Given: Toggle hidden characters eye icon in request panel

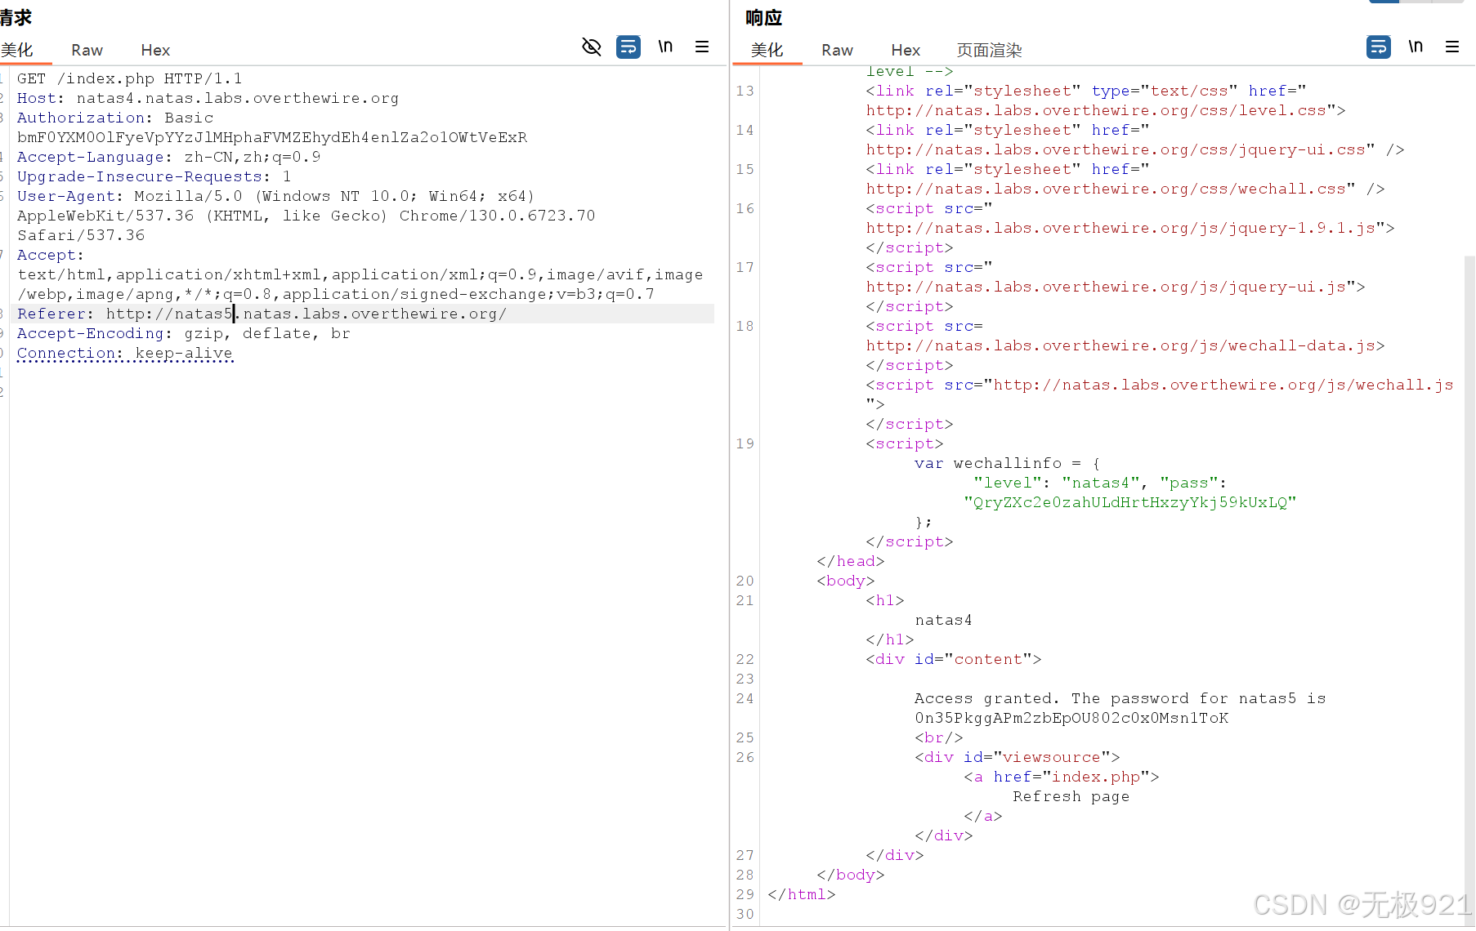Looking at the screenshot, I should (592, 47).
